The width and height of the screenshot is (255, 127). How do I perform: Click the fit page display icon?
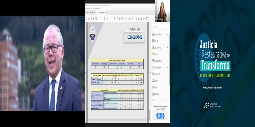pos(130,18)
